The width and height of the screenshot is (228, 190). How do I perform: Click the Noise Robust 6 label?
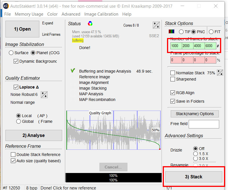pyautogui.click(x=24, y=94)
